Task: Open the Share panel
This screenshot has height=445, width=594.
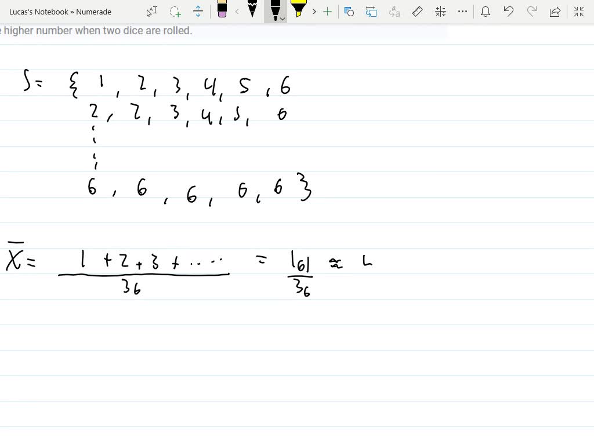Action: (555, 12)
